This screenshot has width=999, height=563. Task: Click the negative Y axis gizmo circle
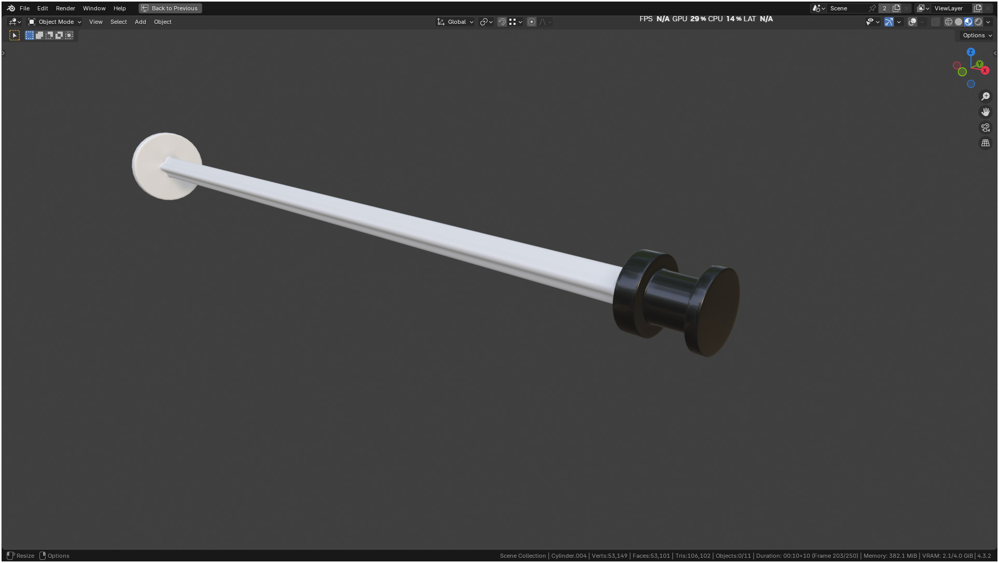[x=962, y=72]
